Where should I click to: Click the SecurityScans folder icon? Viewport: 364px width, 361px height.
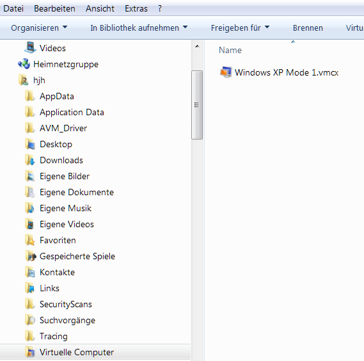(29, 304)
